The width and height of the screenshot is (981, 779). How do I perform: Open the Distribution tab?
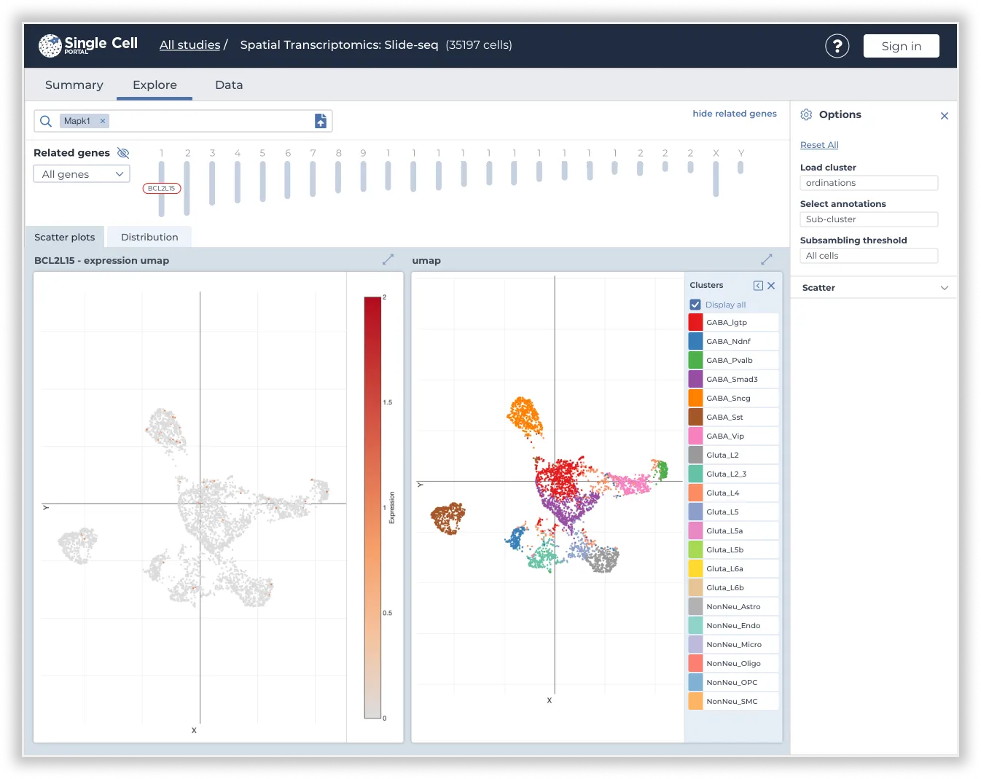pos(149,237)
